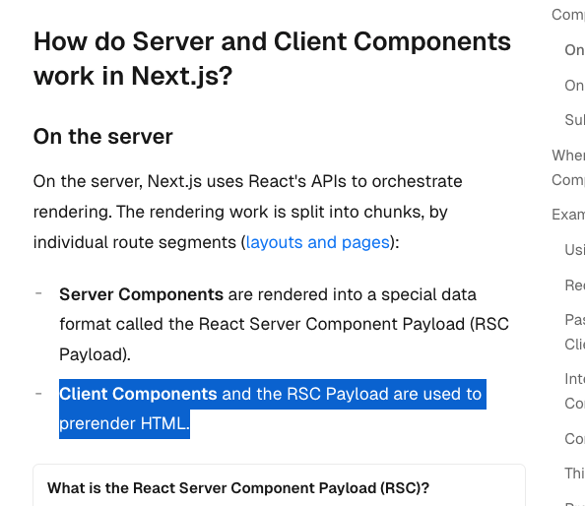This screenshot has height=506, width=585.
Task: Click highlighted text 'prerender HTML.'
Action: pyautogui.click(x=124, y=423)
